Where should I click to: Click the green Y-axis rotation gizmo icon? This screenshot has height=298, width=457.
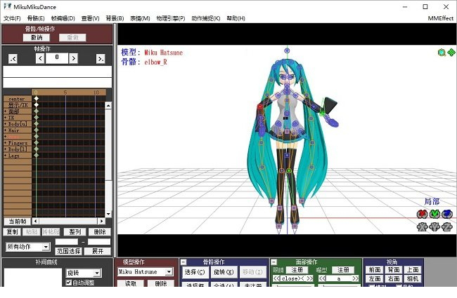pyautogui.click(x=435, y=215)
